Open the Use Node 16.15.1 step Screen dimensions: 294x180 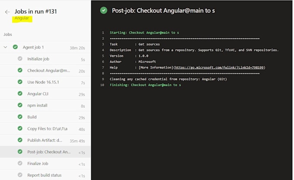tap(45, 82)
